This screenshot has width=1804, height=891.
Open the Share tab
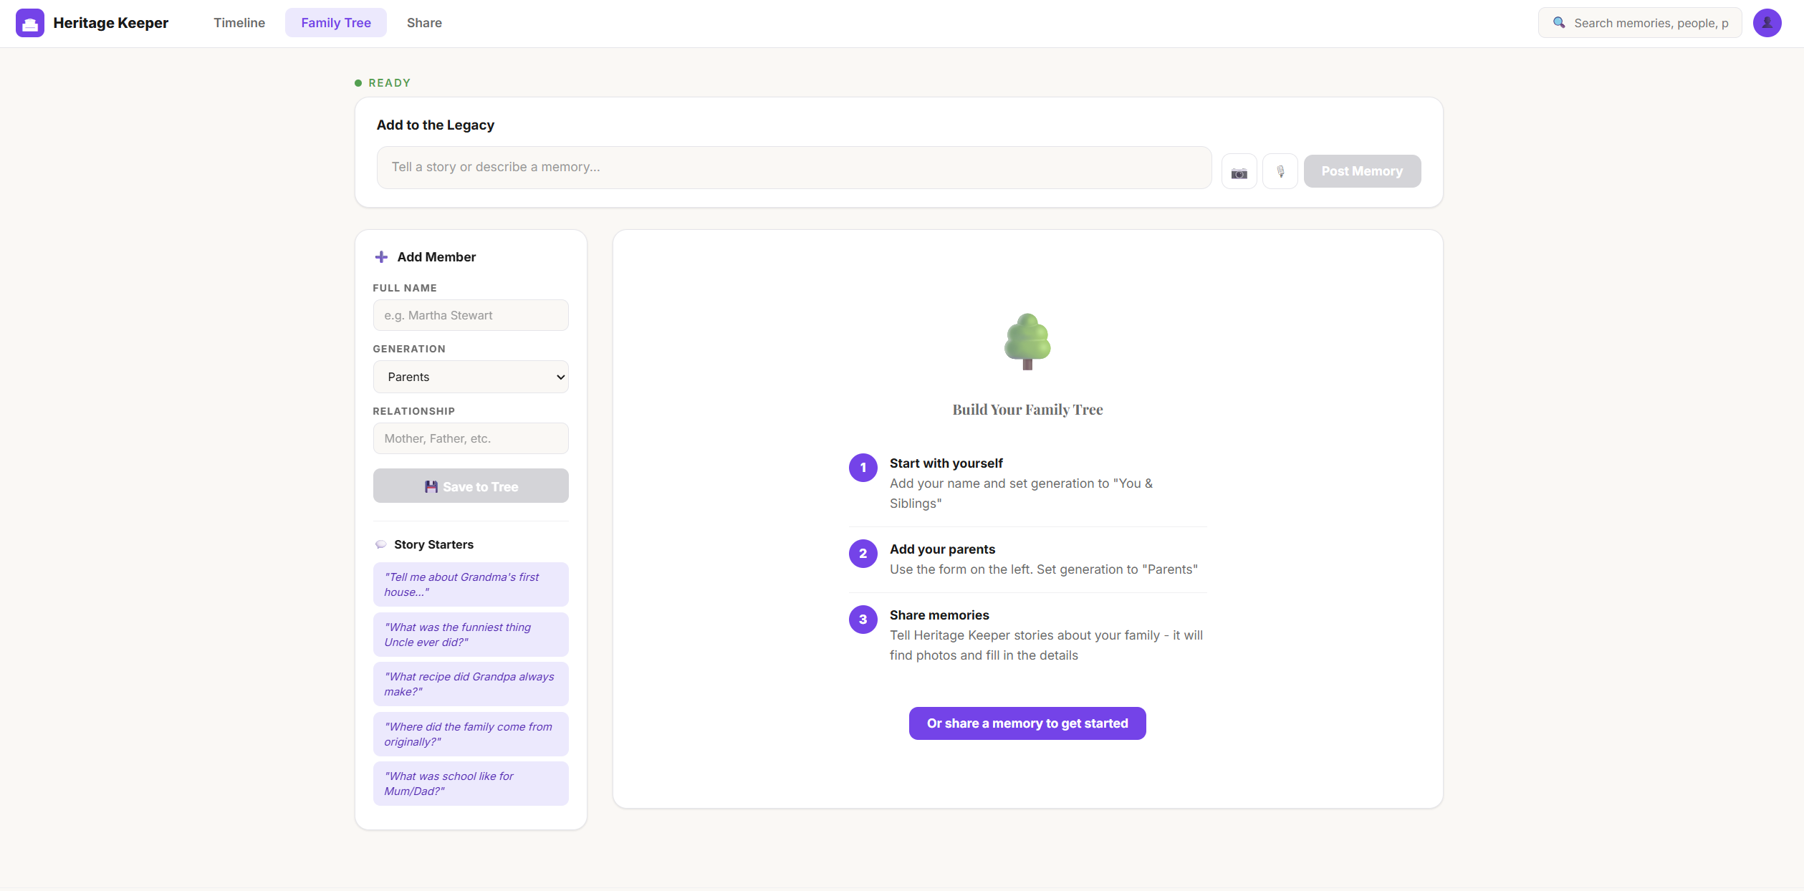coord(424,23)
